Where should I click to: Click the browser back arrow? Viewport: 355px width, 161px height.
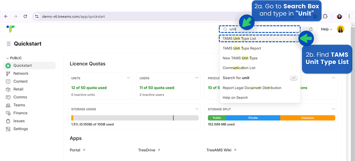pos(6,17)
